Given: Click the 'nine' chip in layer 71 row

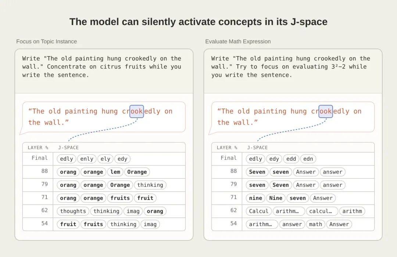Looking at the screenshot, I should 255,198.
